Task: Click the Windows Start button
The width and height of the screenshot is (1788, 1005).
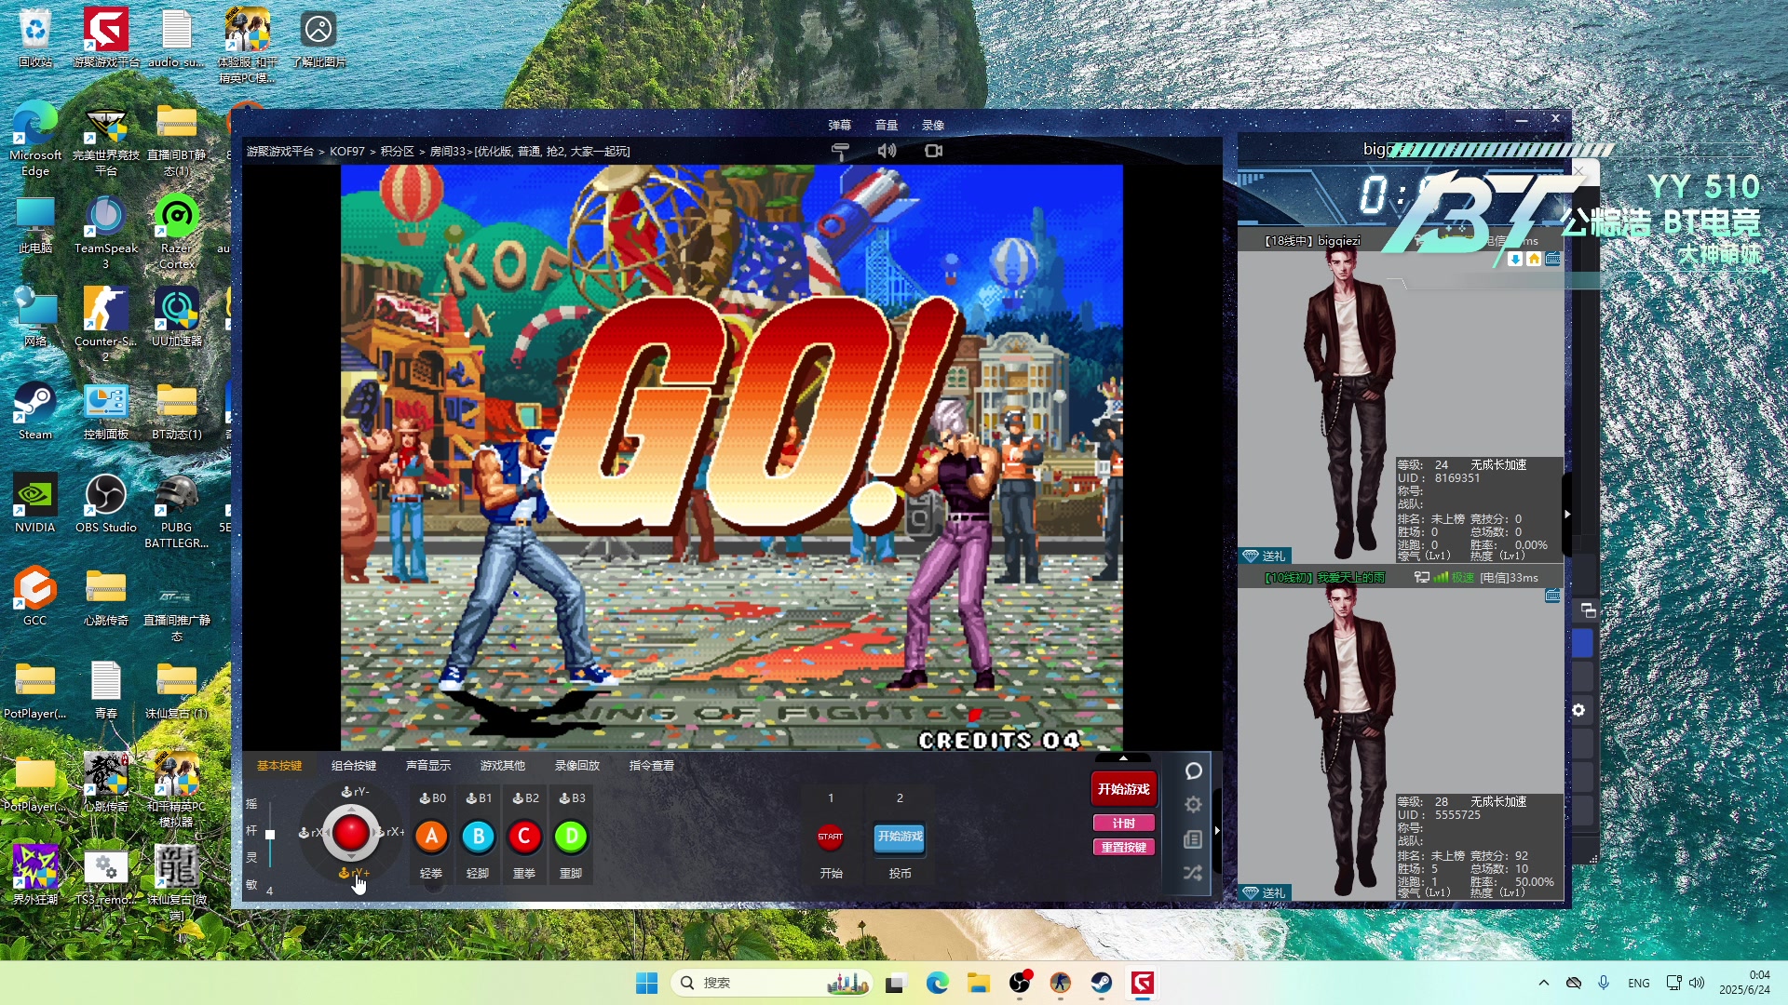Action: [x=646, y=983]
